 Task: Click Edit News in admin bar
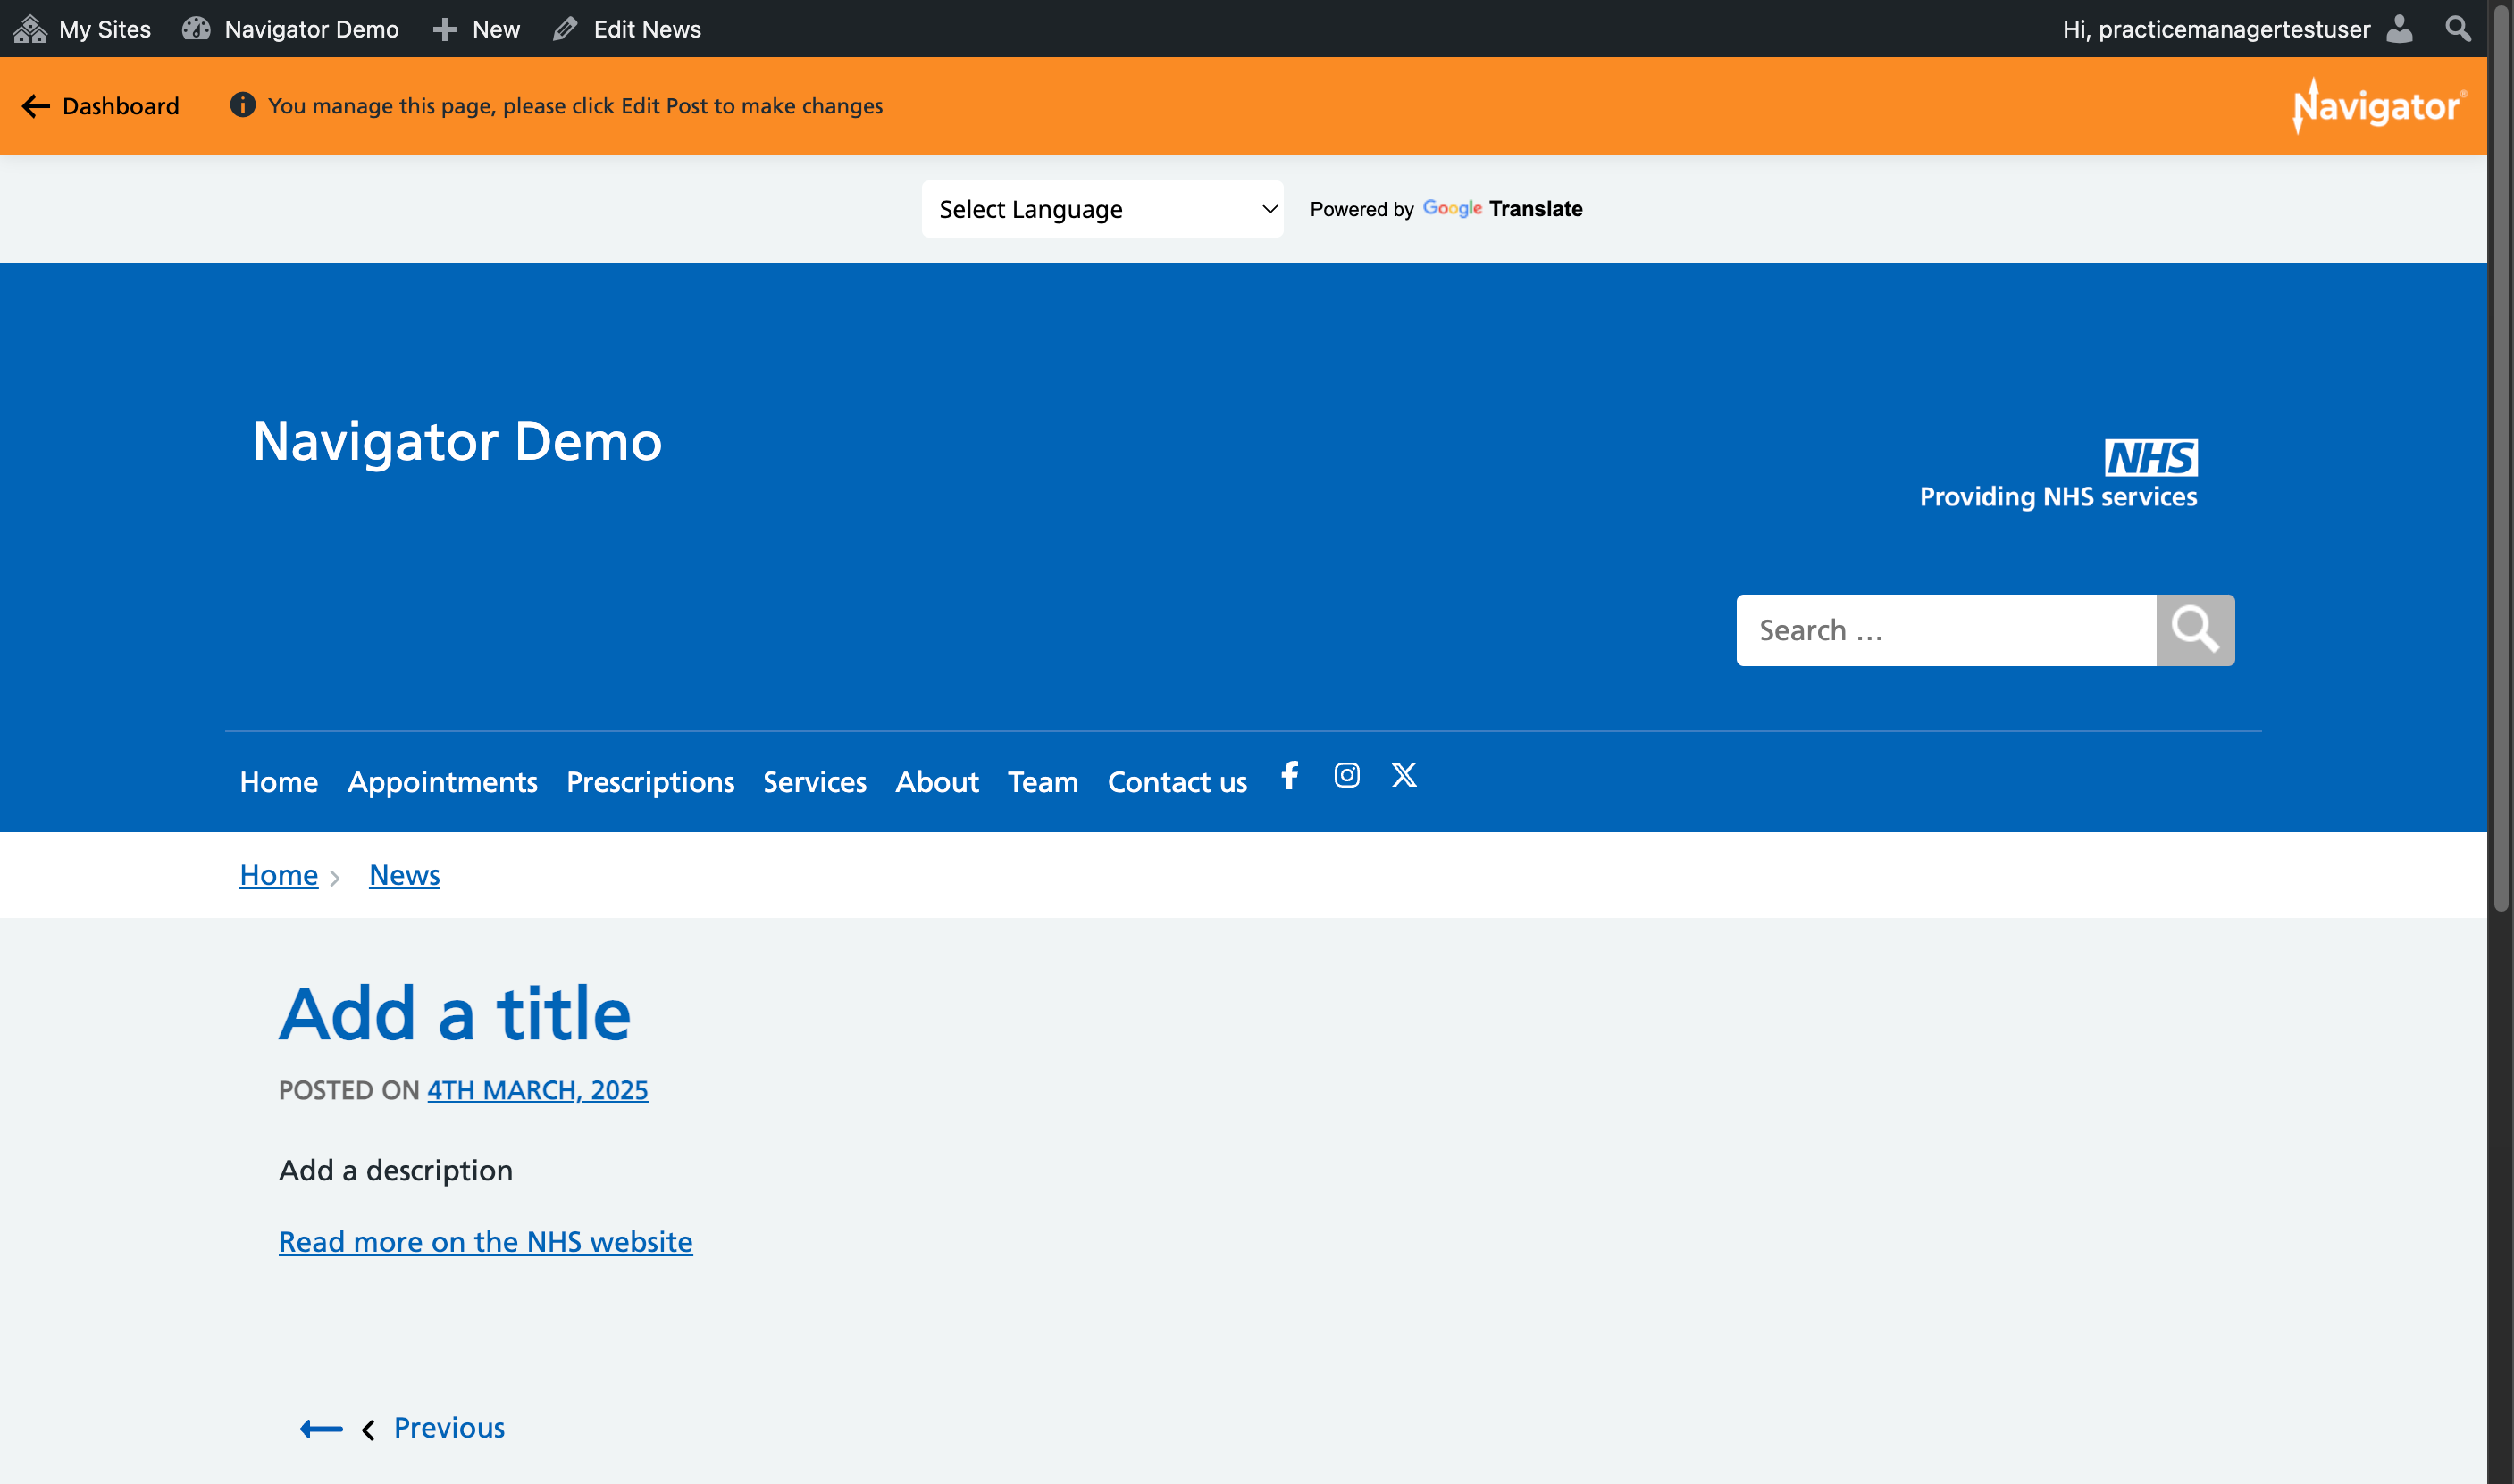coord(627,29)
